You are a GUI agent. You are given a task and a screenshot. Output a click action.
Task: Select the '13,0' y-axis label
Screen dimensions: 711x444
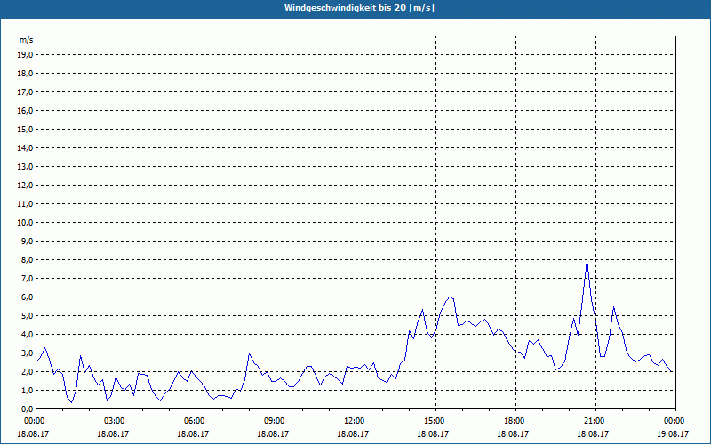click(26, 167)
